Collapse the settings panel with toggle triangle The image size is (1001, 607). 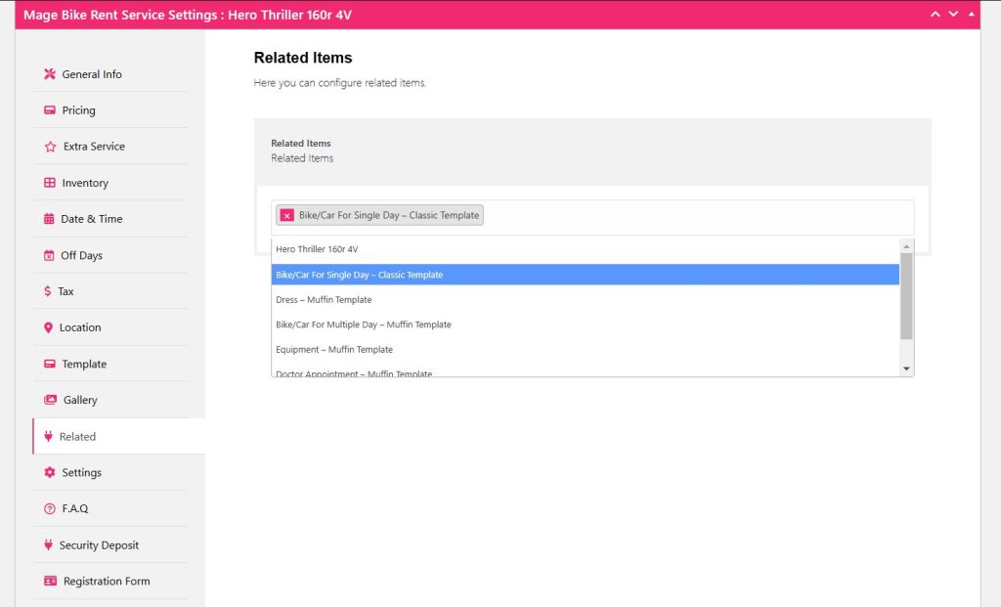[971, 14]
